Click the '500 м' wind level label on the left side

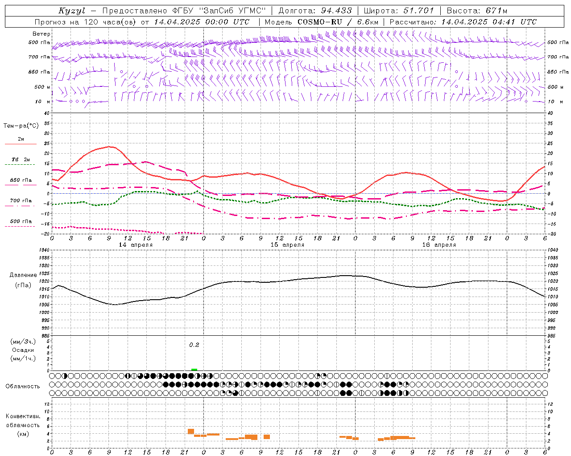42,87
